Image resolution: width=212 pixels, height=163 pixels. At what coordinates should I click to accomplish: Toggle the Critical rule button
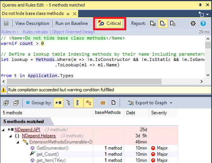110,23
